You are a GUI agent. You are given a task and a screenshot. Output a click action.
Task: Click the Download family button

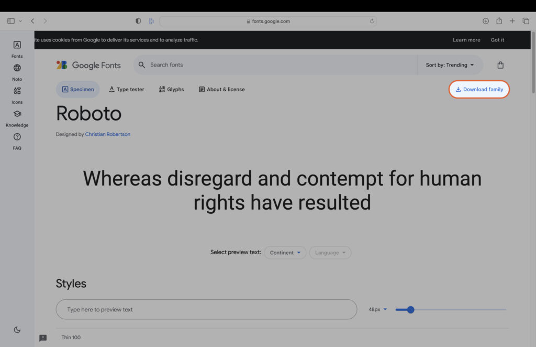(478, 89)
